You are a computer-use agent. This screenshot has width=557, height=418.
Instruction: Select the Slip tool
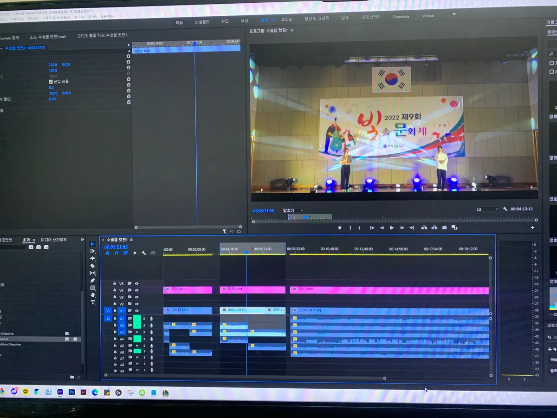[x=92, y=273]
